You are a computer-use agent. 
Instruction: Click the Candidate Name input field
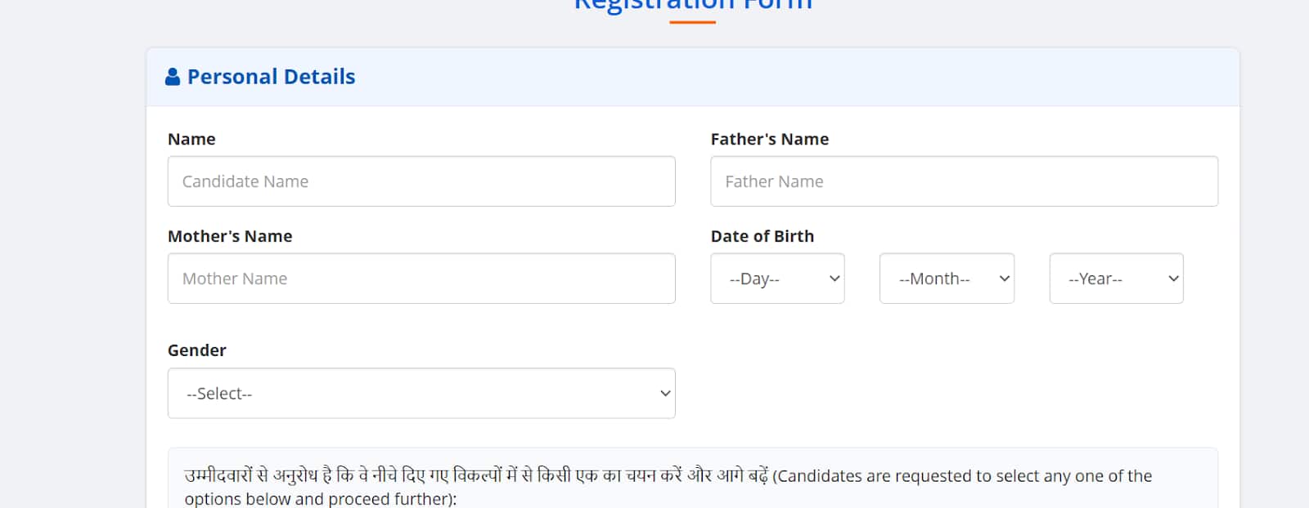pyautogui.click(x=421, y=181)
